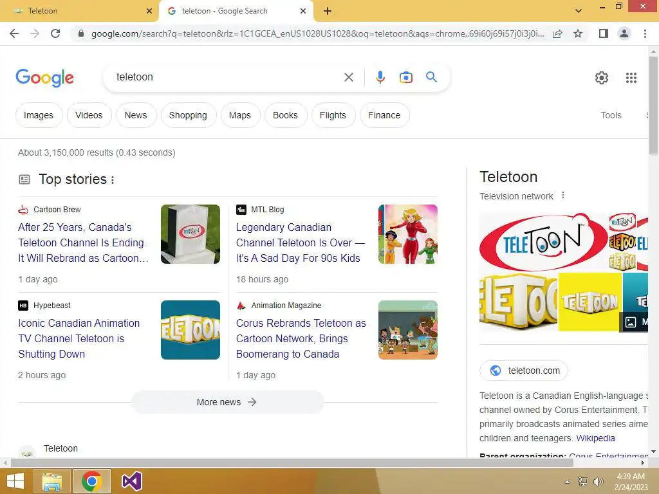Viewport: 659px width, 494px height.
Task: Show hidden system tray icons
Action: tap(567, 482)
